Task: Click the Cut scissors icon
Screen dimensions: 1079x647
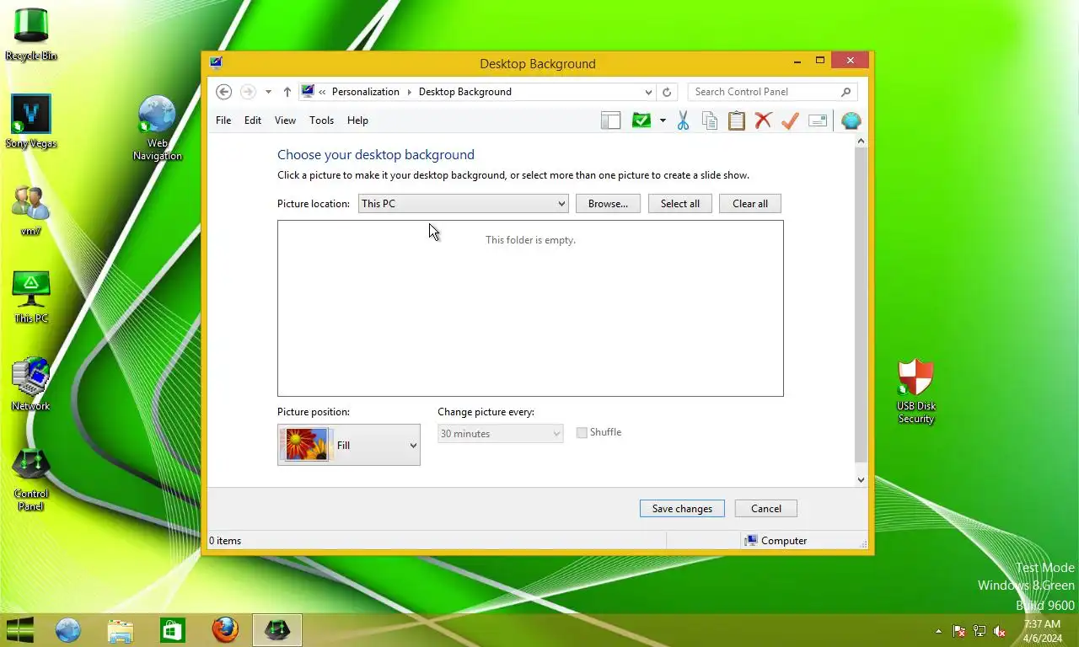Action: [x=683, y=120]
